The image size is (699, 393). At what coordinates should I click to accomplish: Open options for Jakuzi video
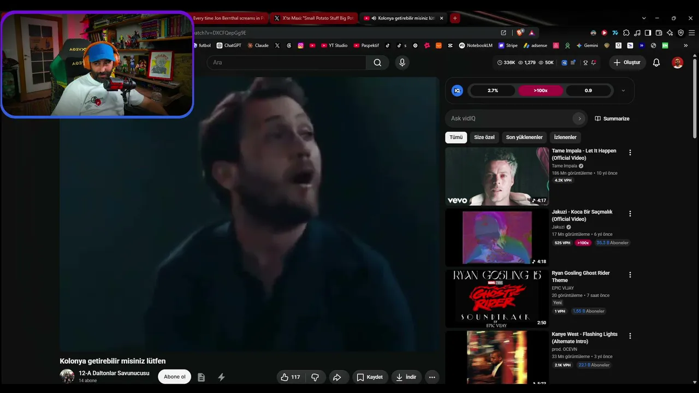[630, 214]
